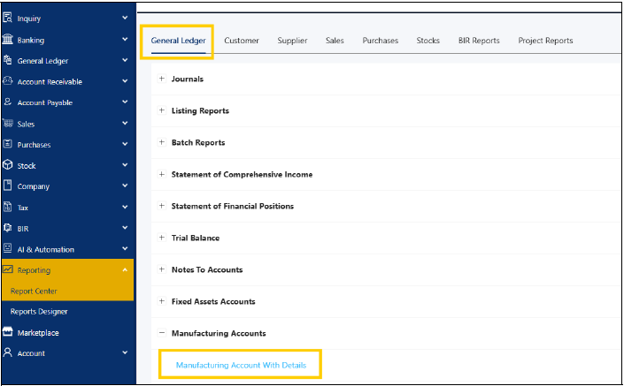Click the AI & Automation robot icon
Viewport: 624px width, 386px height.
click(x=8, y=248)
